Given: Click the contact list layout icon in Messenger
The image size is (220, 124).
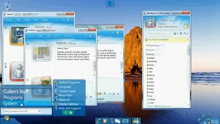Looking at the screenshot, I should [181, 33].
